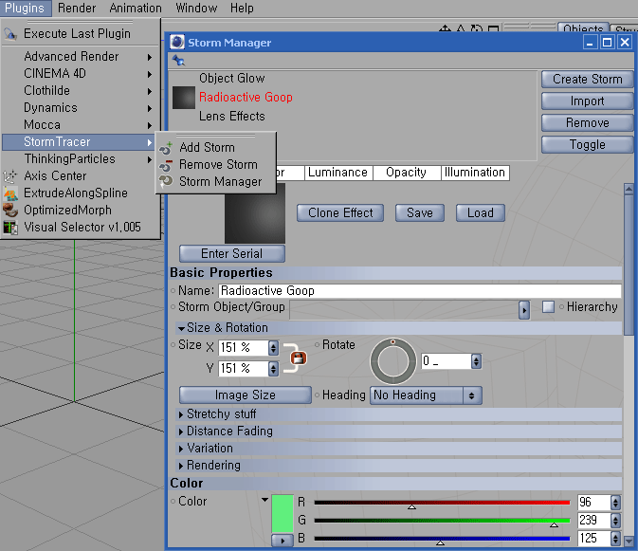The width and height of the screenshot is (638, 551).
Task: Click the blue B color slider
Action: point(442,540)
